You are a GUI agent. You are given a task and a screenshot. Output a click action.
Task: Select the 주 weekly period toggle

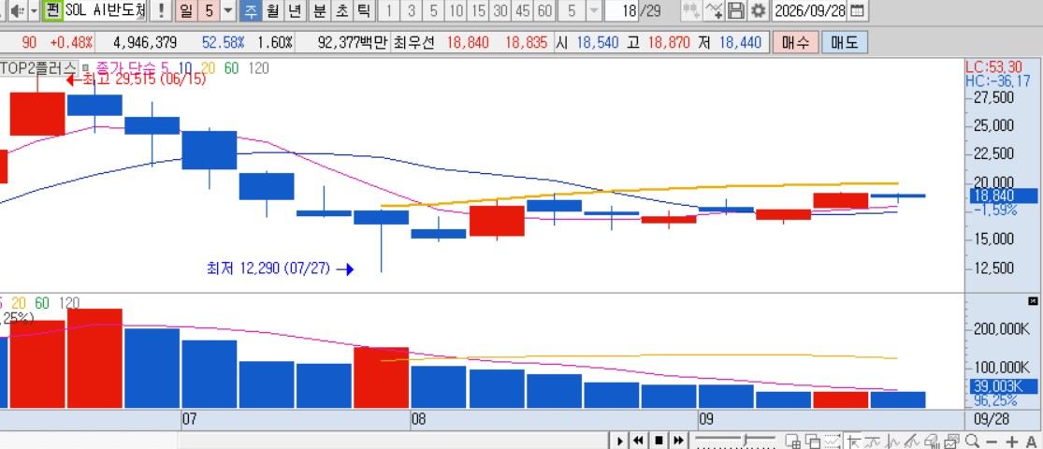(x=250, y=10)
